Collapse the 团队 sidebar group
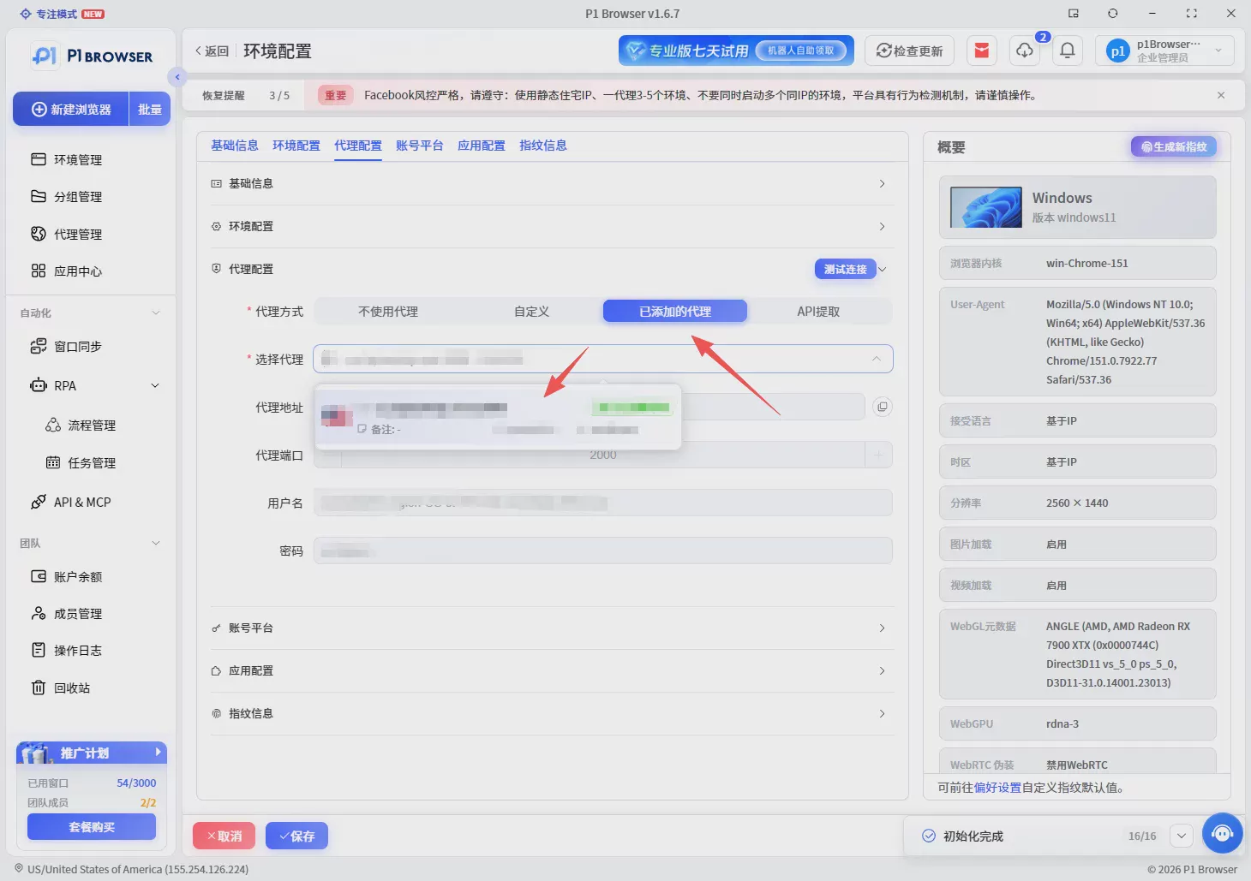The width and height of the screenshot is (1251, 881). click(156, 543)
